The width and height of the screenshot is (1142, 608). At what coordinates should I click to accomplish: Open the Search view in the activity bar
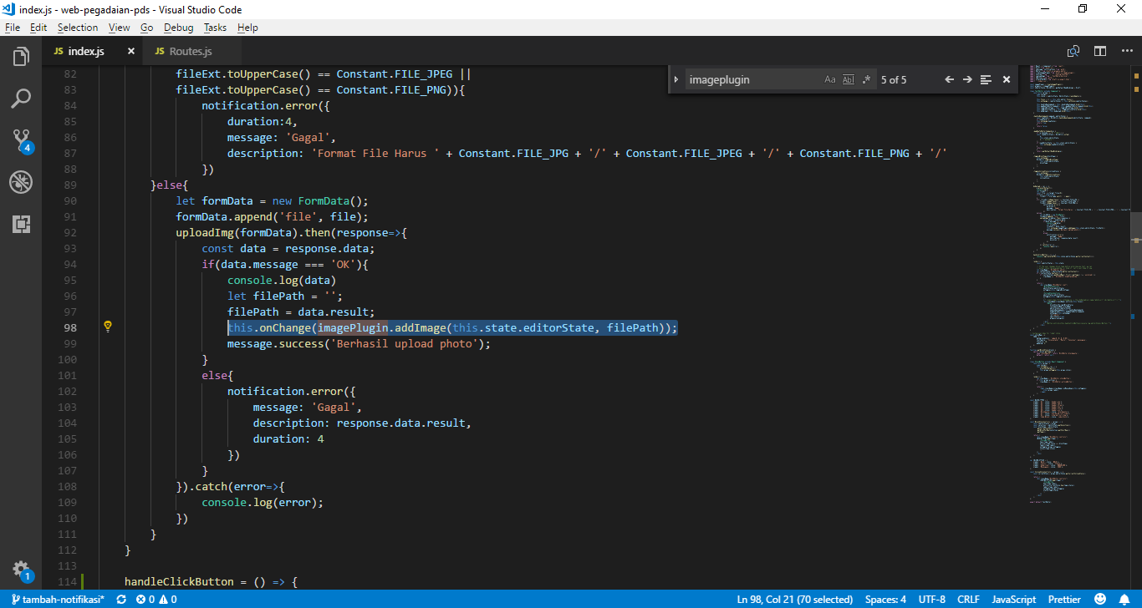click(x=20, y=98)
